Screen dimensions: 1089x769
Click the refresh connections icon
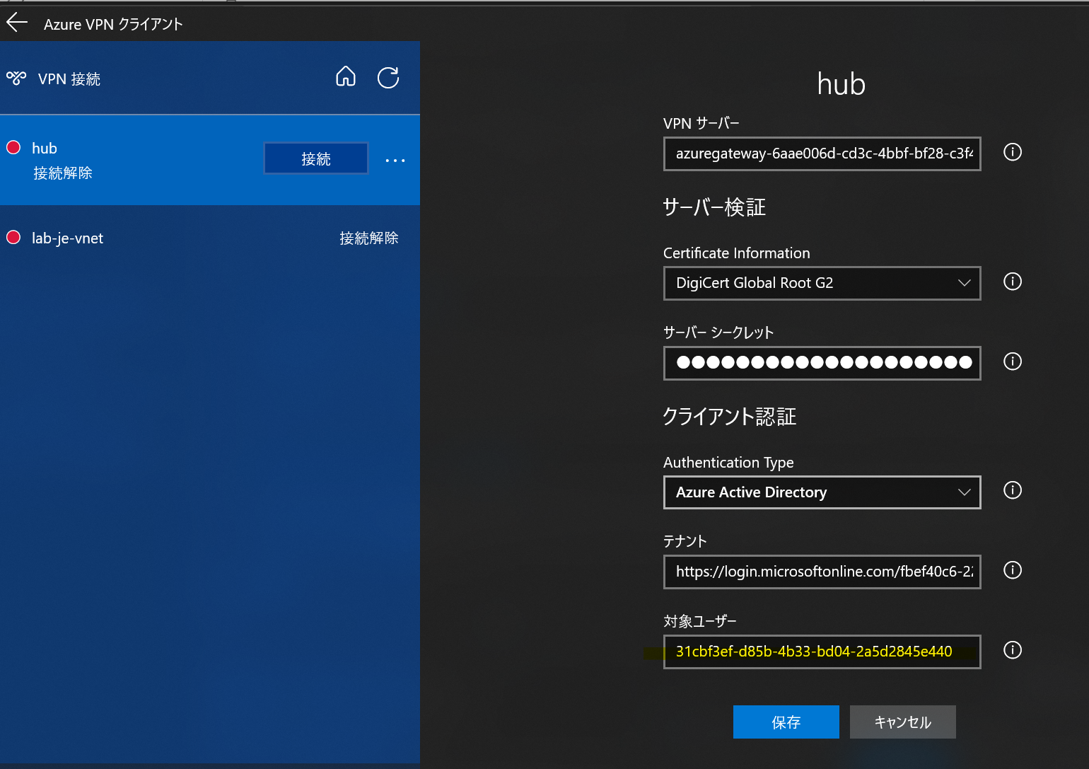(388, 77)
